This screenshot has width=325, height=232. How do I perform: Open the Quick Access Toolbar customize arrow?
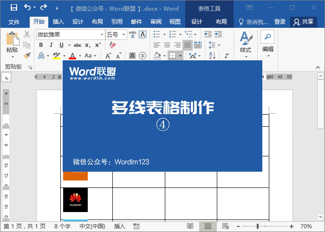(x=57, y=8)
